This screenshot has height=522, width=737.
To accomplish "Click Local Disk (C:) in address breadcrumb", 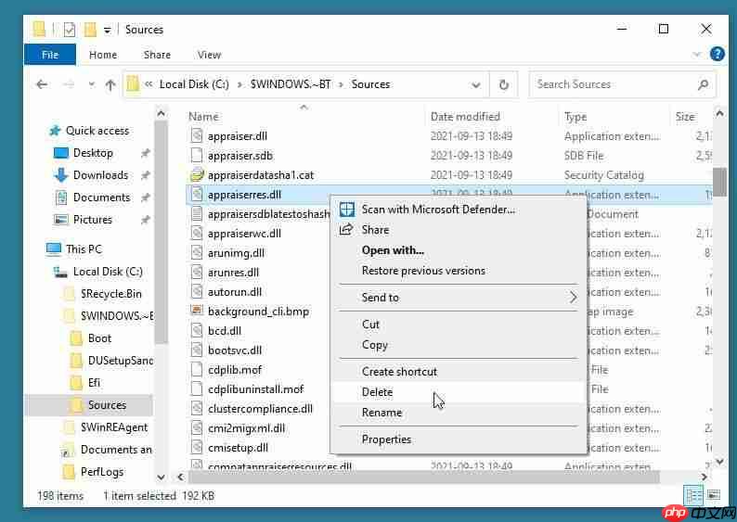I will [194, 84].
